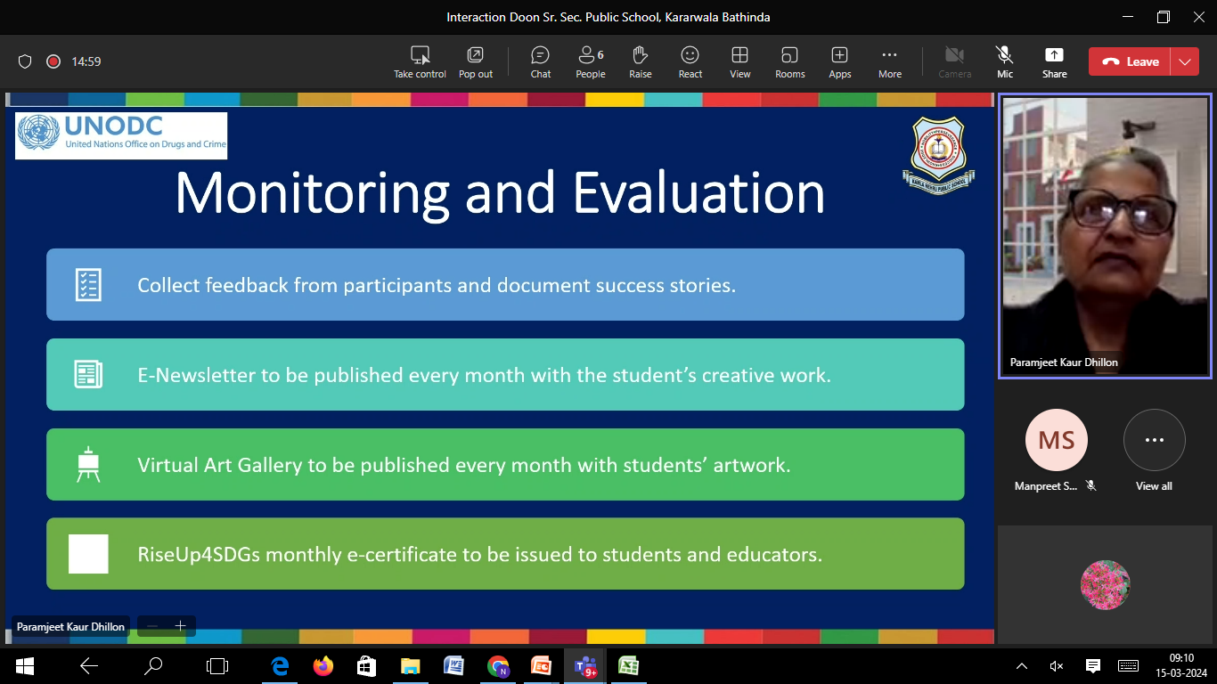The image size is (1217, 684).
Task: Open the React emoji options
Action: pos(690,61)
